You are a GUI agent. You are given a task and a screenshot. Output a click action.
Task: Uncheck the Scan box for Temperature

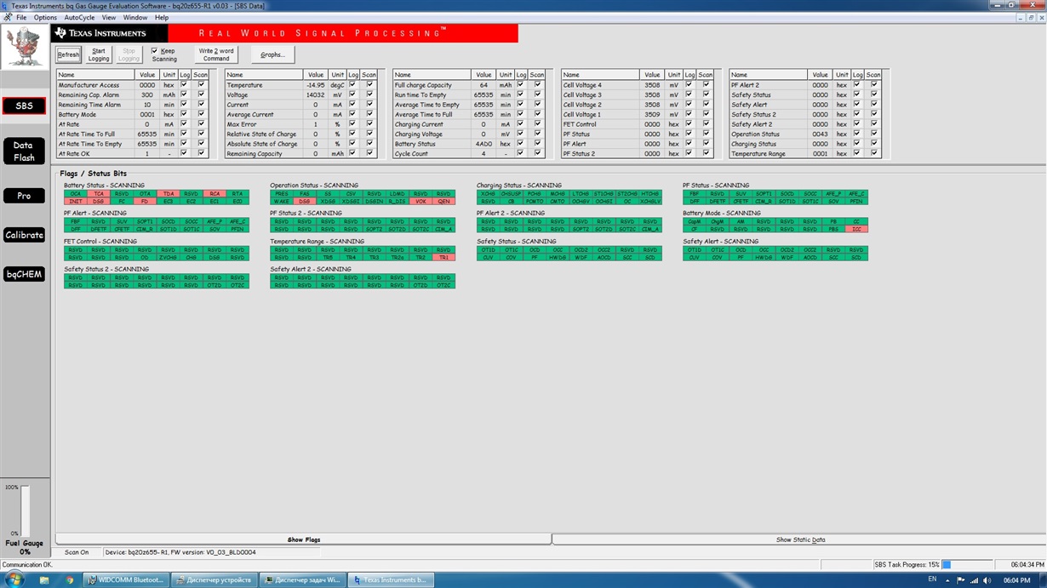(369, 85)
